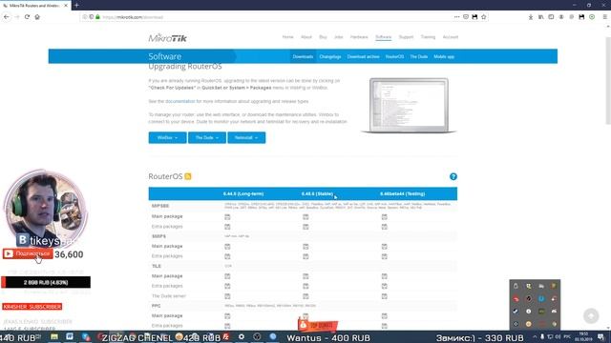Expand the WinBox dropdown button
The image size is (611, 343).
[x=167, y=137]
